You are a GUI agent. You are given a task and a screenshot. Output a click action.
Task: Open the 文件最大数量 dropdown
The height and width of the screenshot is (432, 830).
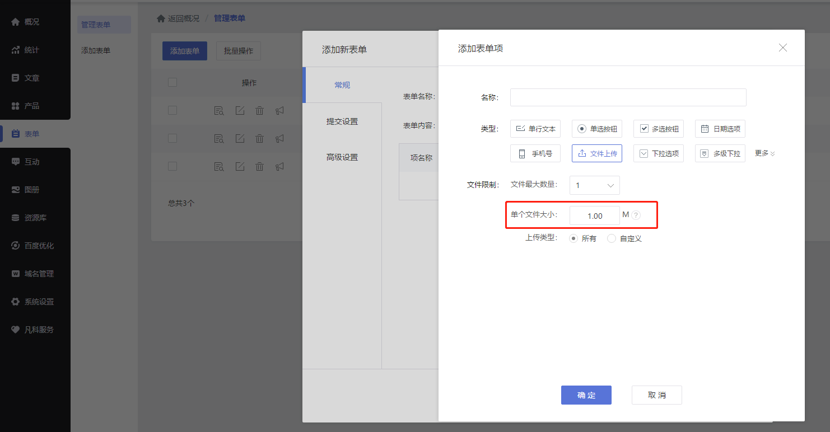(x=595, y=185)
